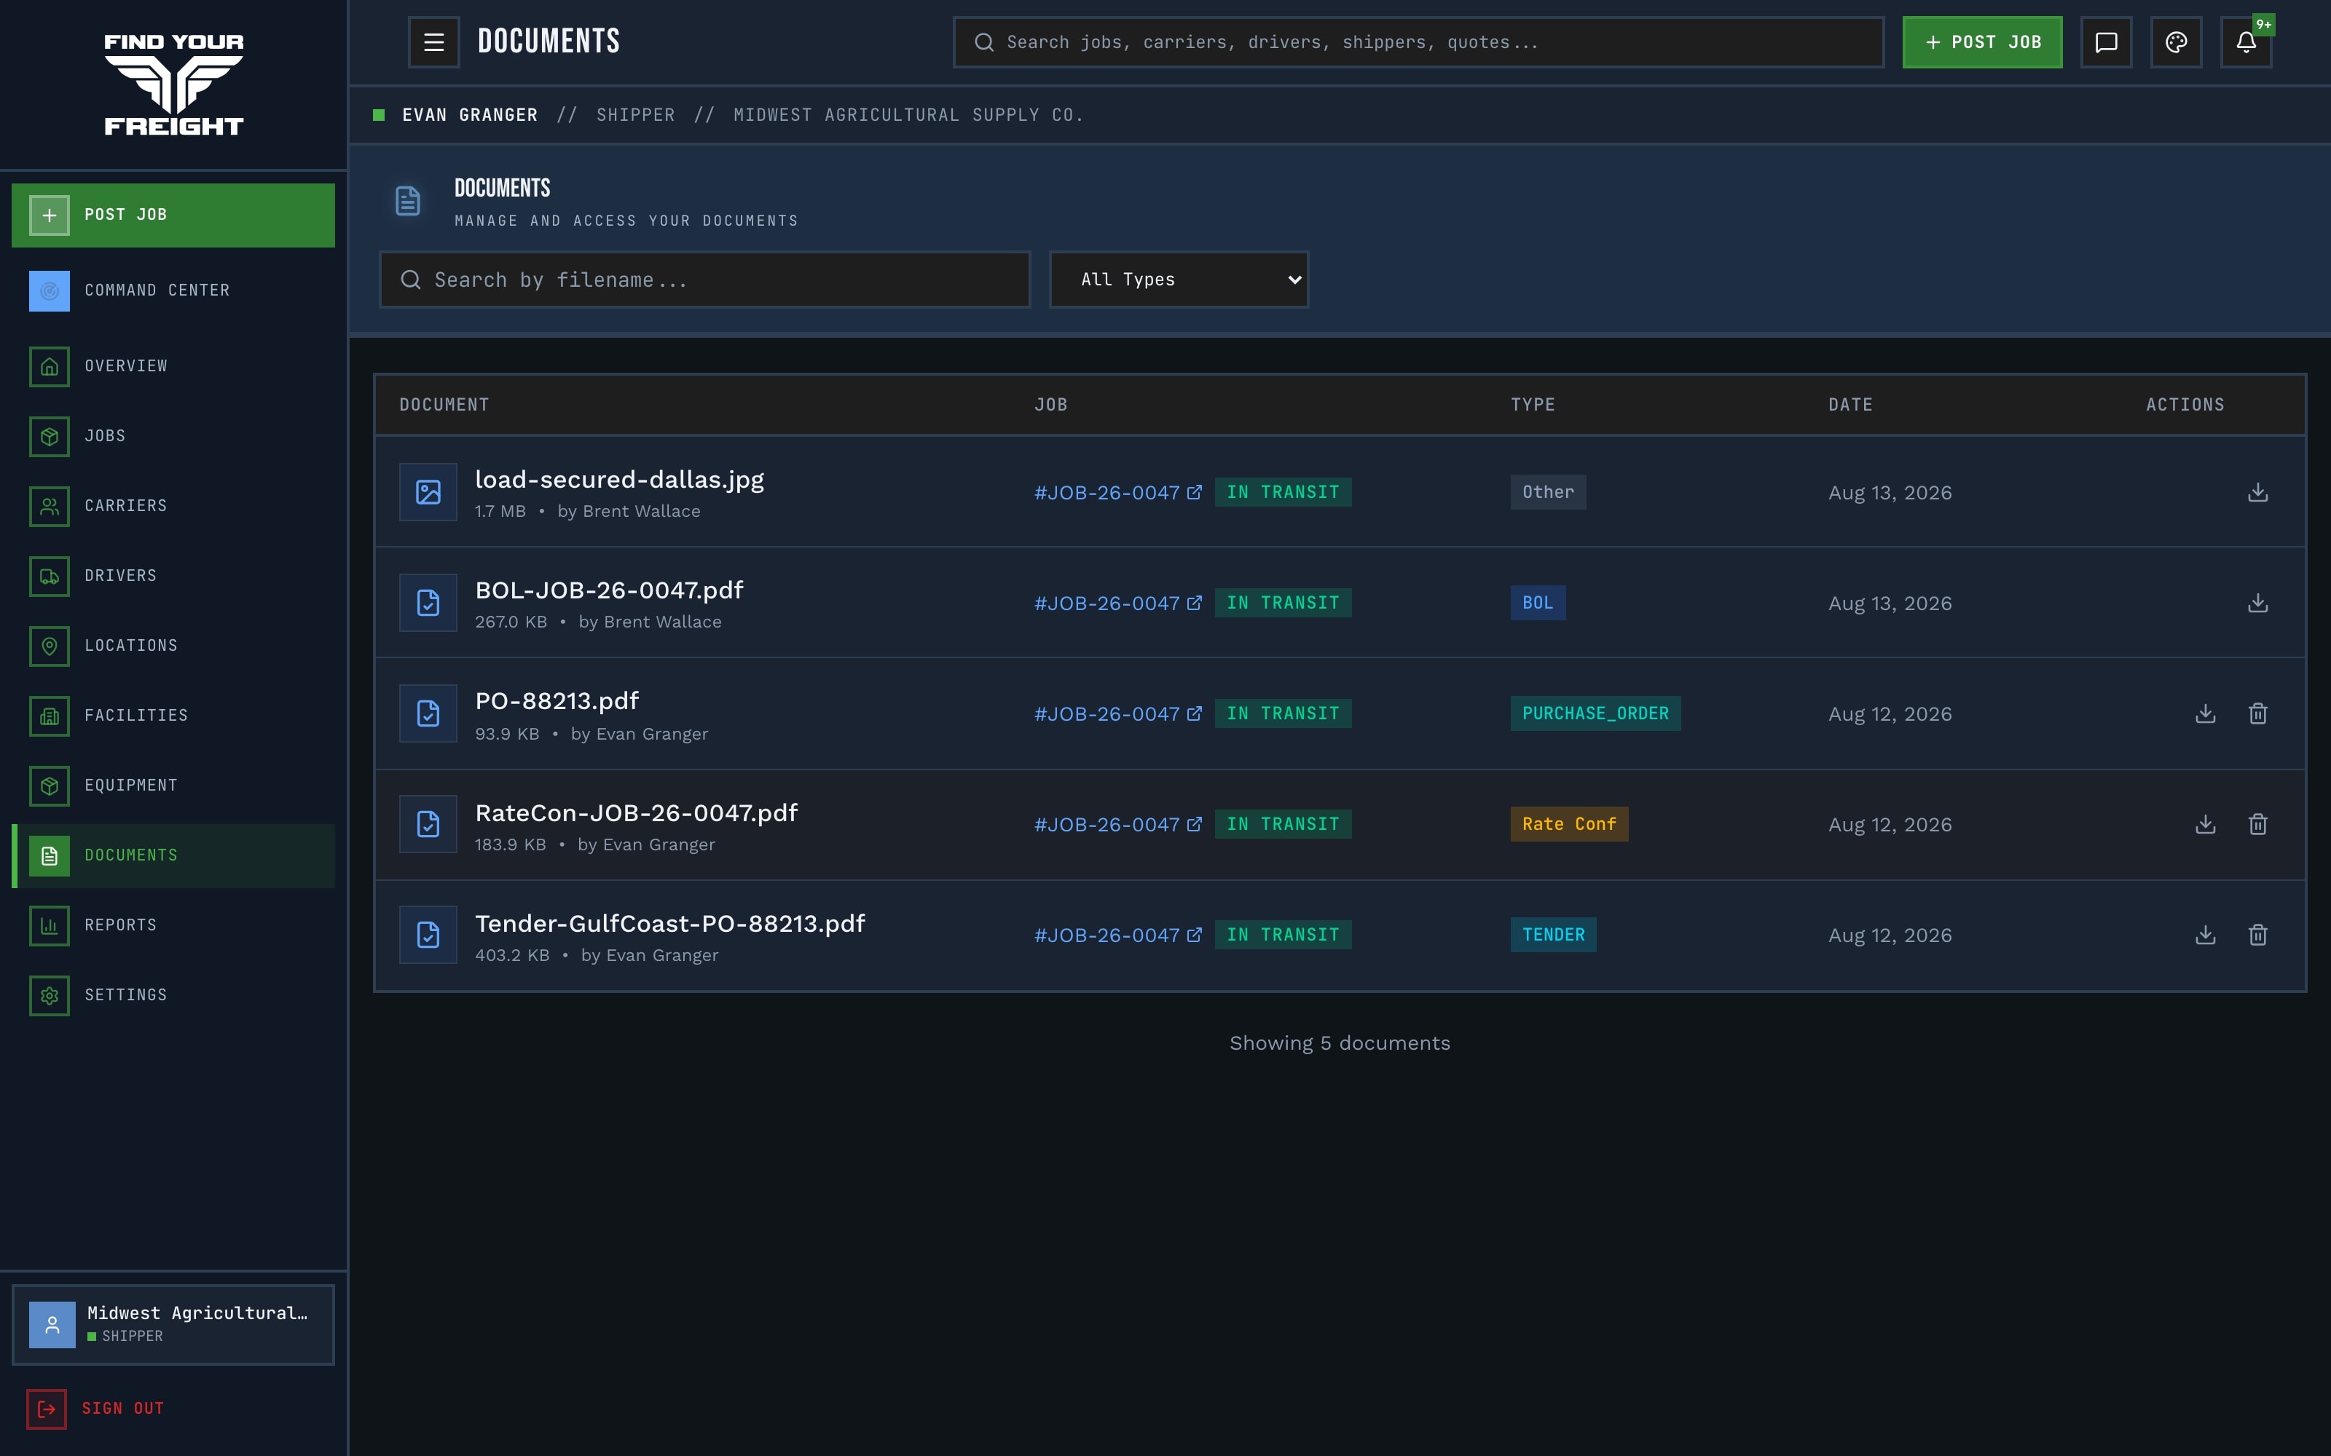Click the documents page header icon
Screen dimensions: 2331x1456
407,201
